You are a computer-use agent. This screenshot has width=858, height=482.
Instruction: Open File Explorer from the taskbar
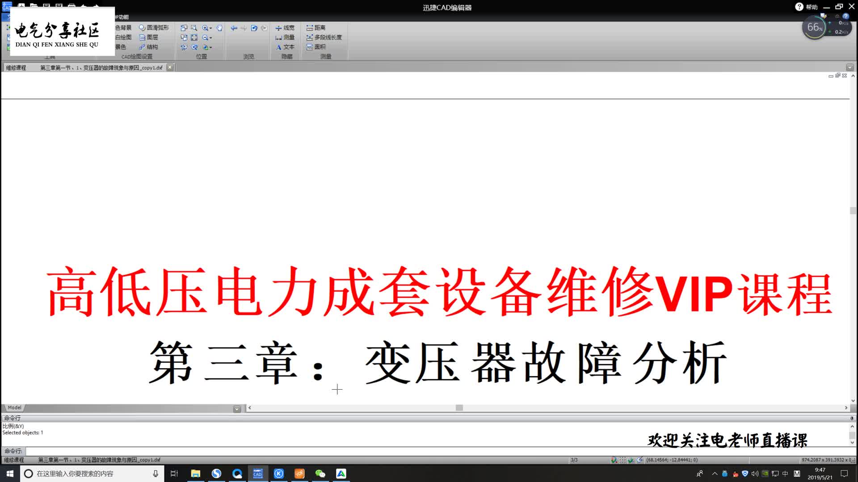pos(195,474)
